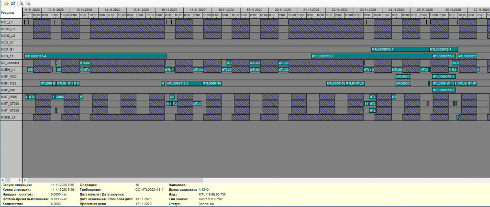Click the 14.11.2020 date header
490x207 pixels.
(112, 10)
